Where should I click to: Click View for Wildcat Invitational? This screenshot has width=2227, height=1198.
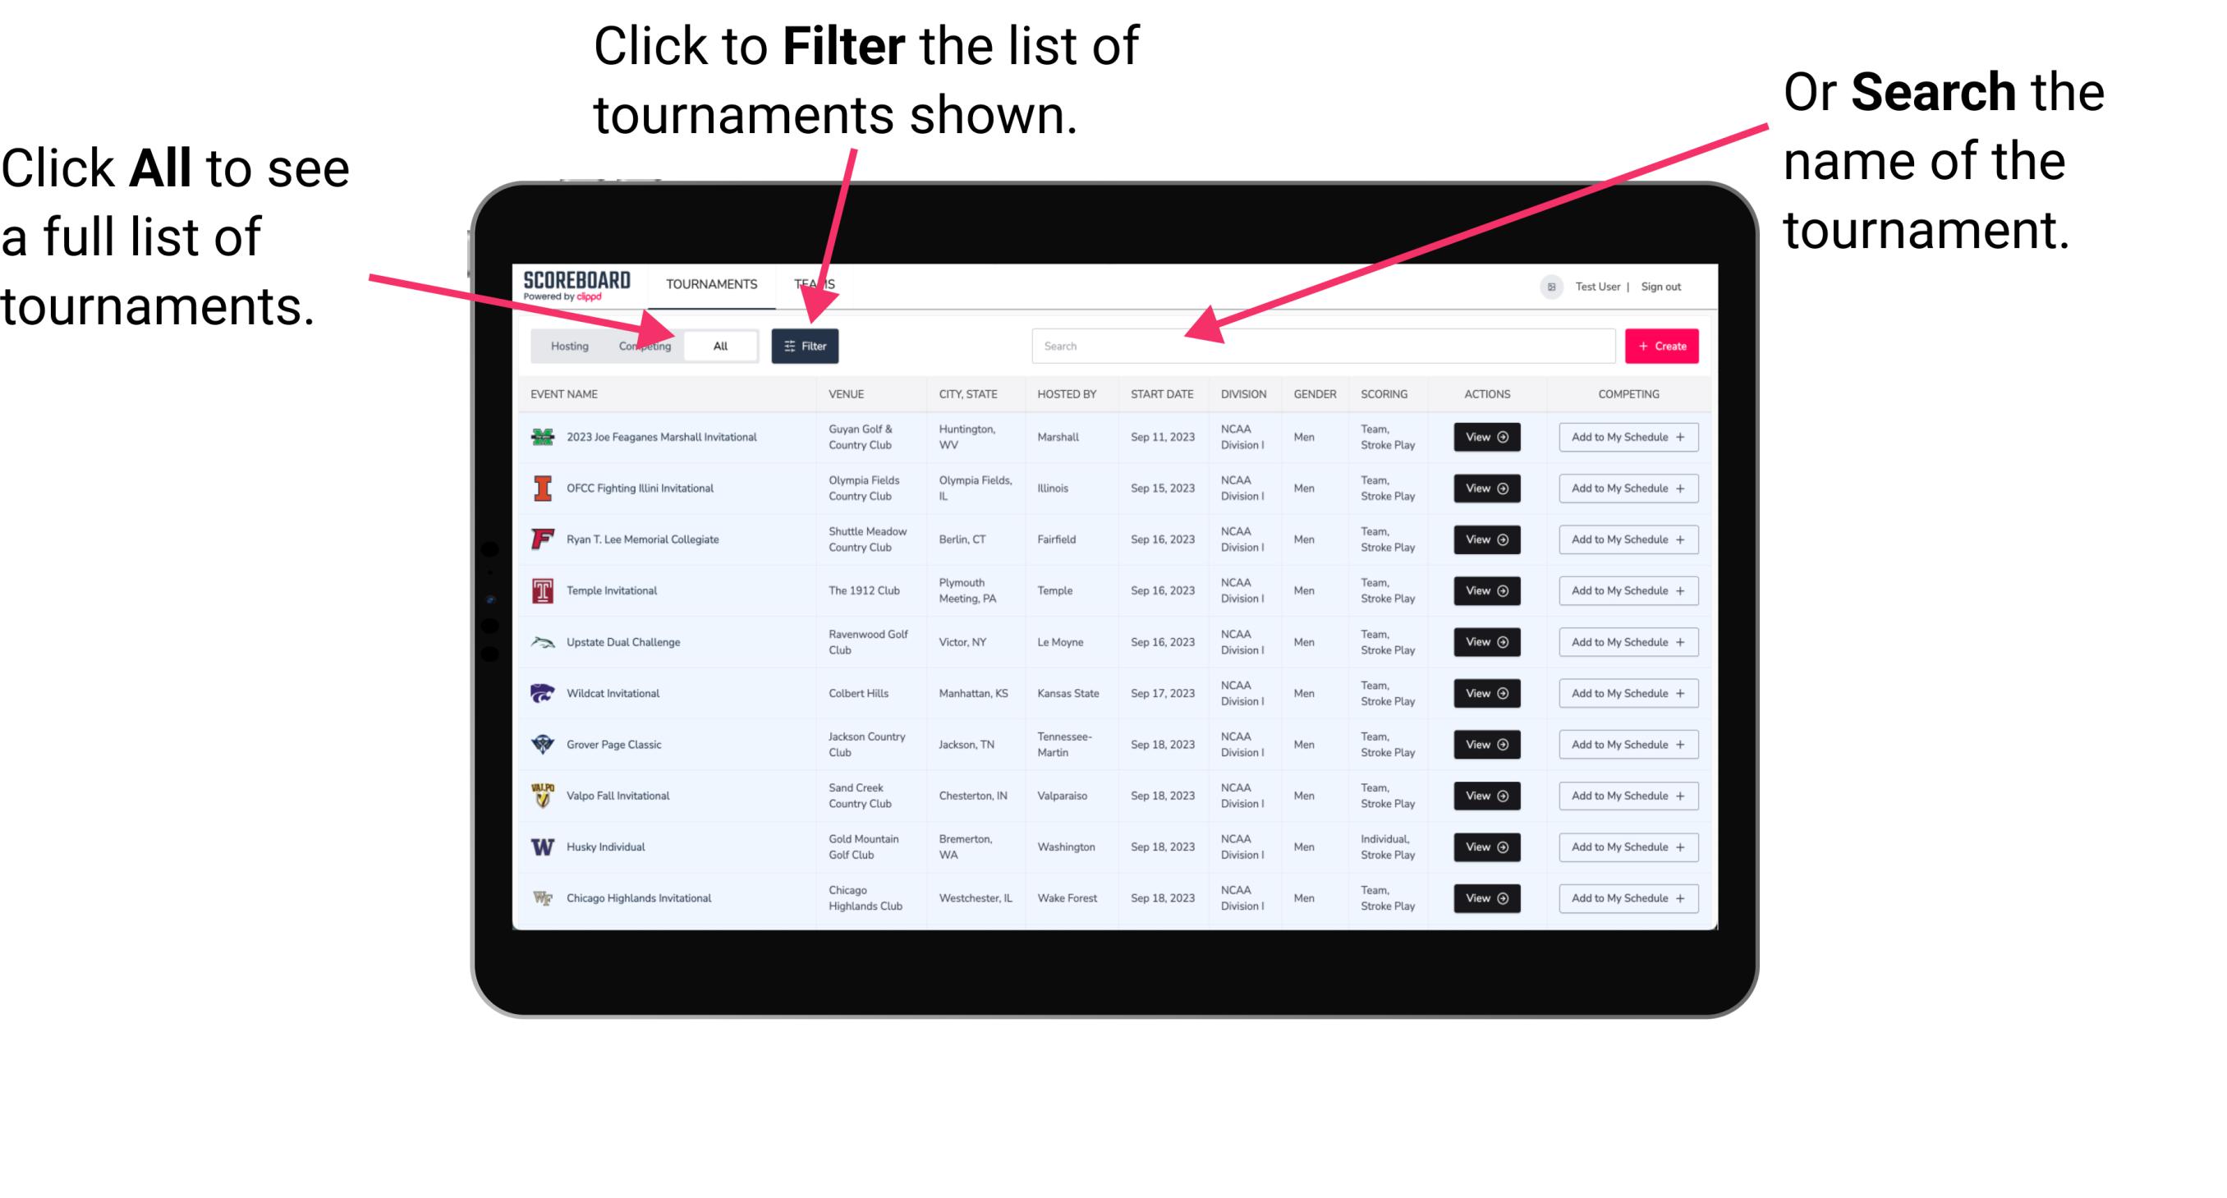(1486, 693)
